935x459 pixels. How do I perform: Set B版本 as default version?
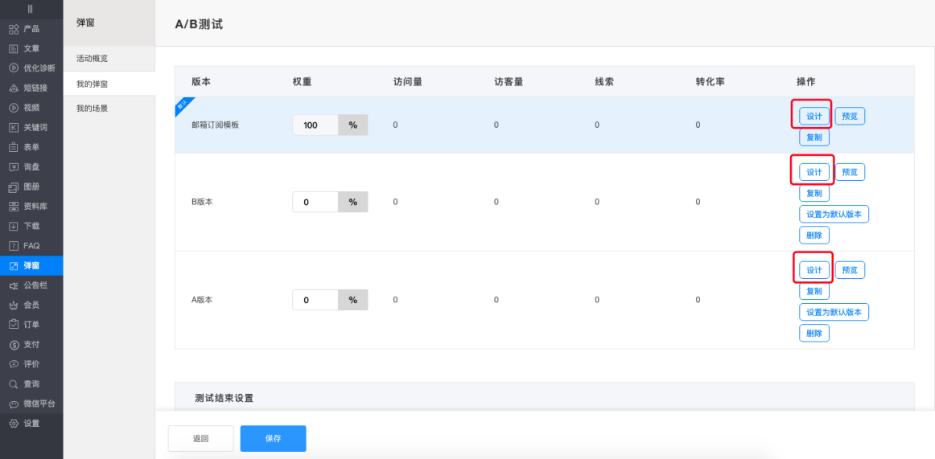tap(834, 214)
